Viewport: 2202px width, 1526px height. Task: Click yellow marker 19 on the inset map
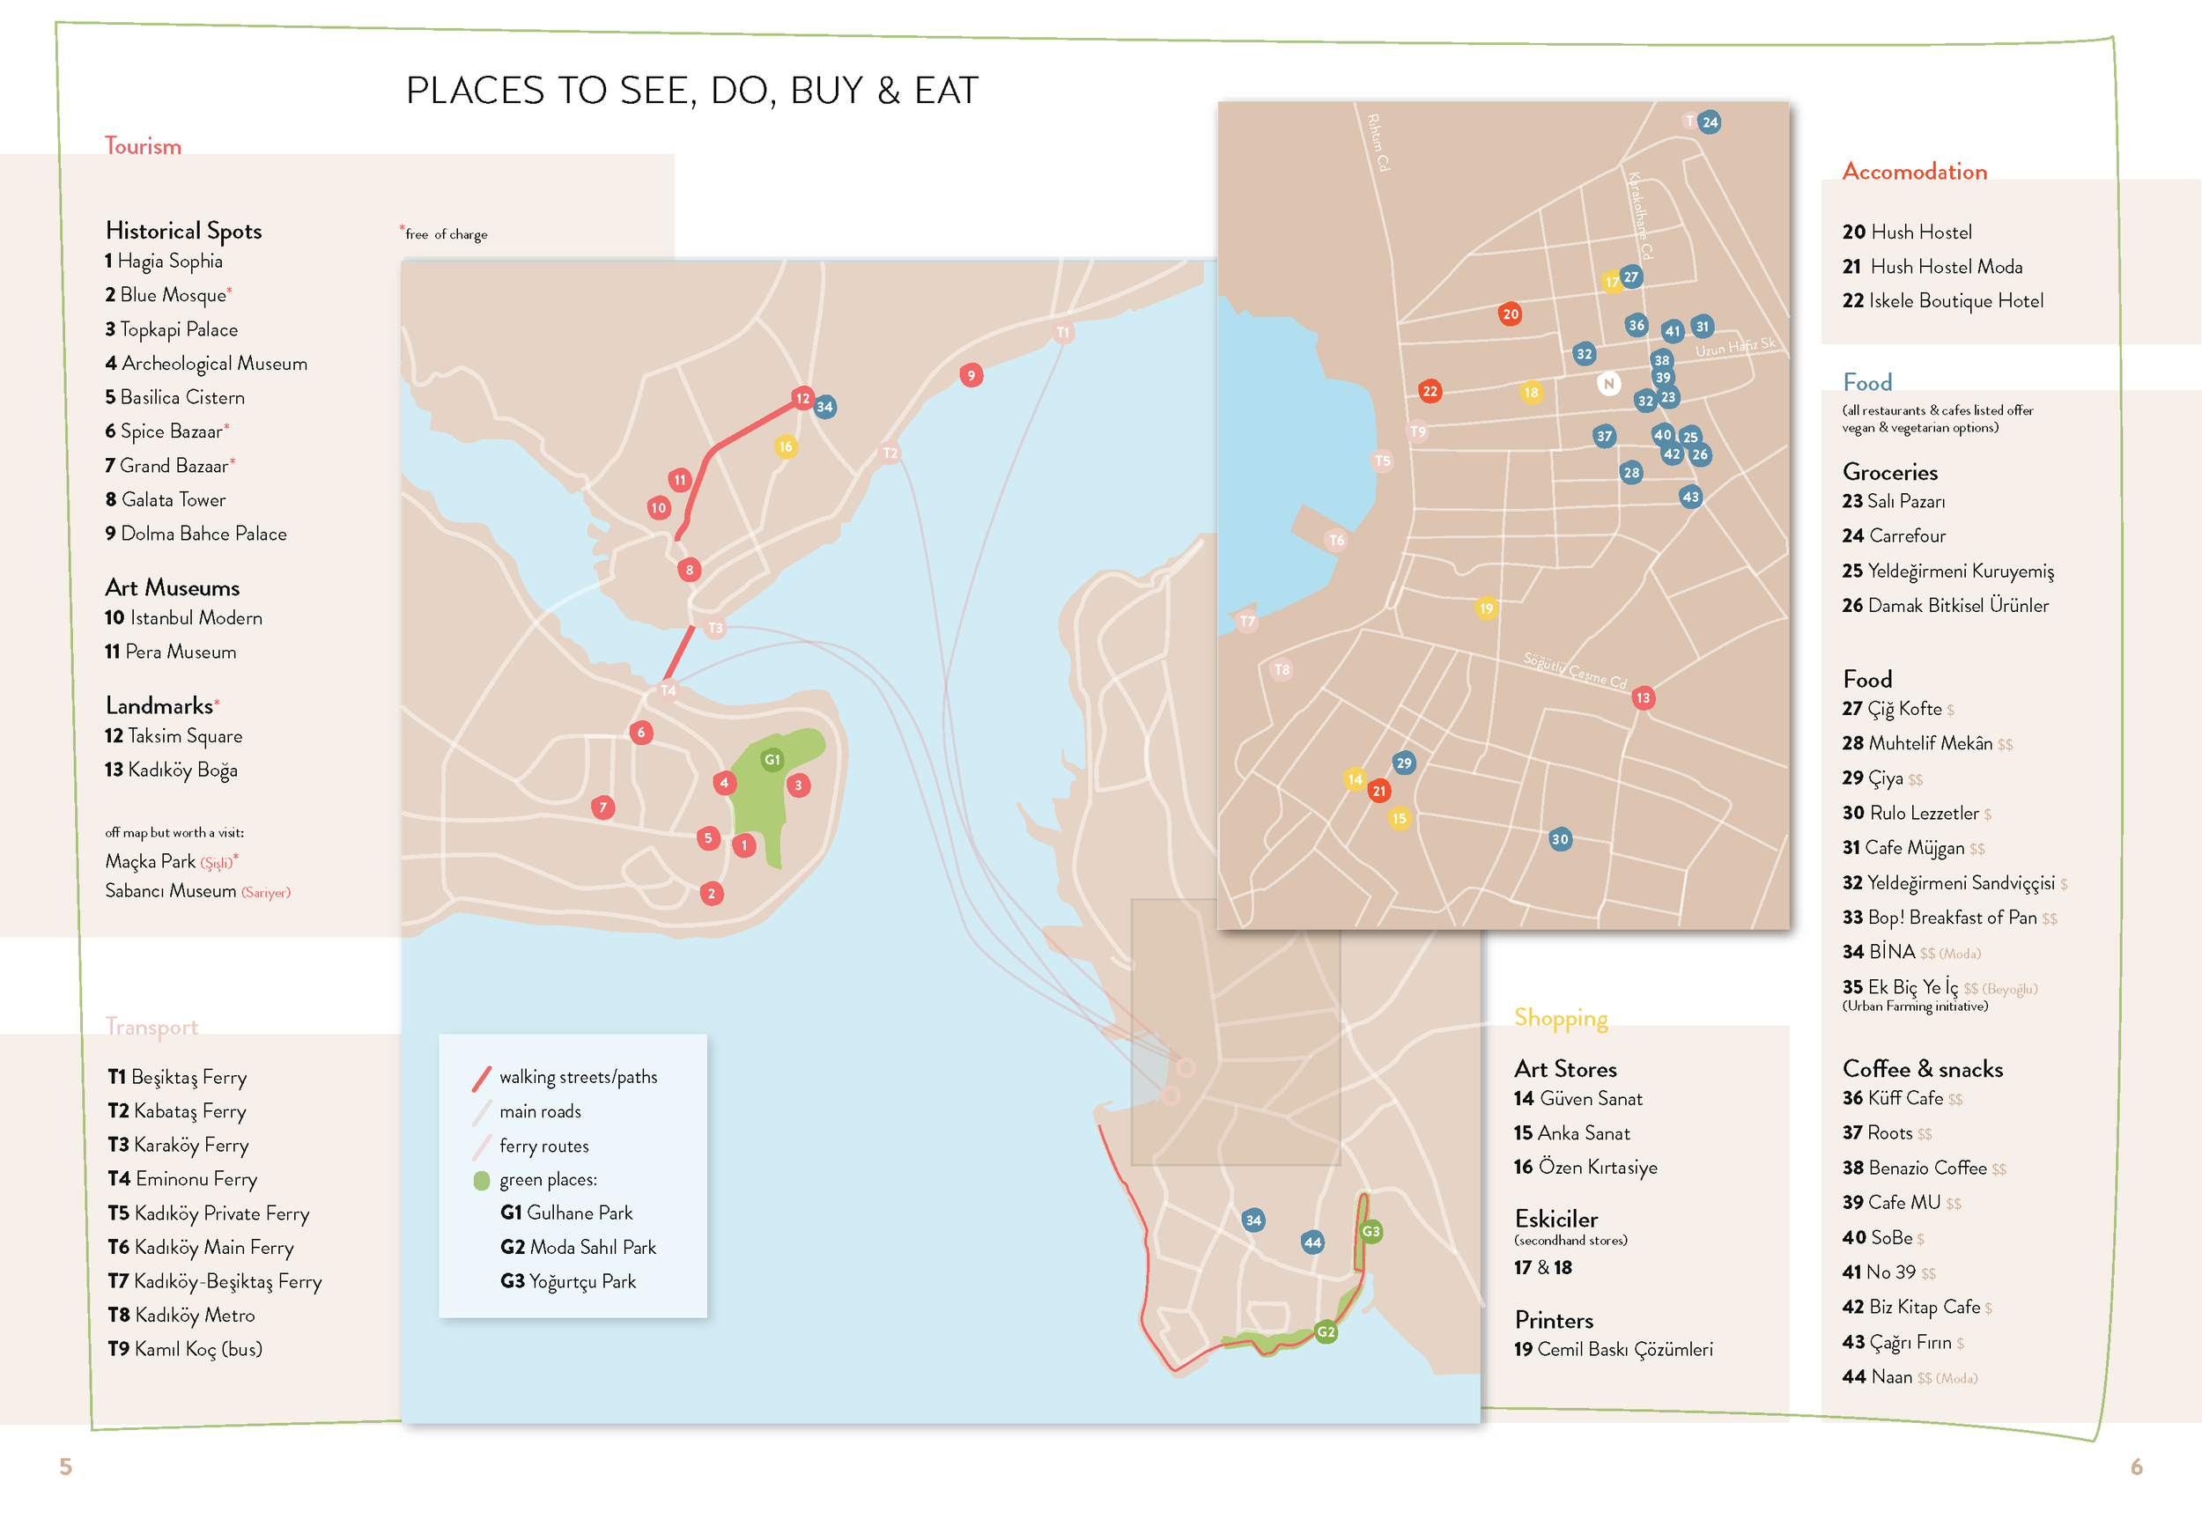click(x=1486, y=608)
